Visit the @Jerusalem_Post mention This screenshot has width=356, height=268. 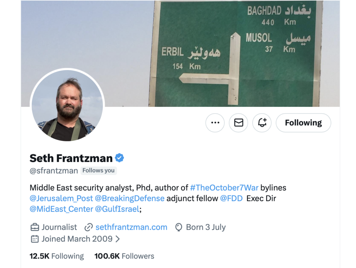point(61,198)
